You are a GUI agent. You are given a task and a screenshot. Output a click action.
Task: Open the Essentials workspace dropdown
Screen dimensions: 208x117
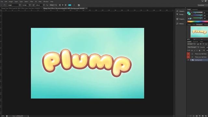202,5
